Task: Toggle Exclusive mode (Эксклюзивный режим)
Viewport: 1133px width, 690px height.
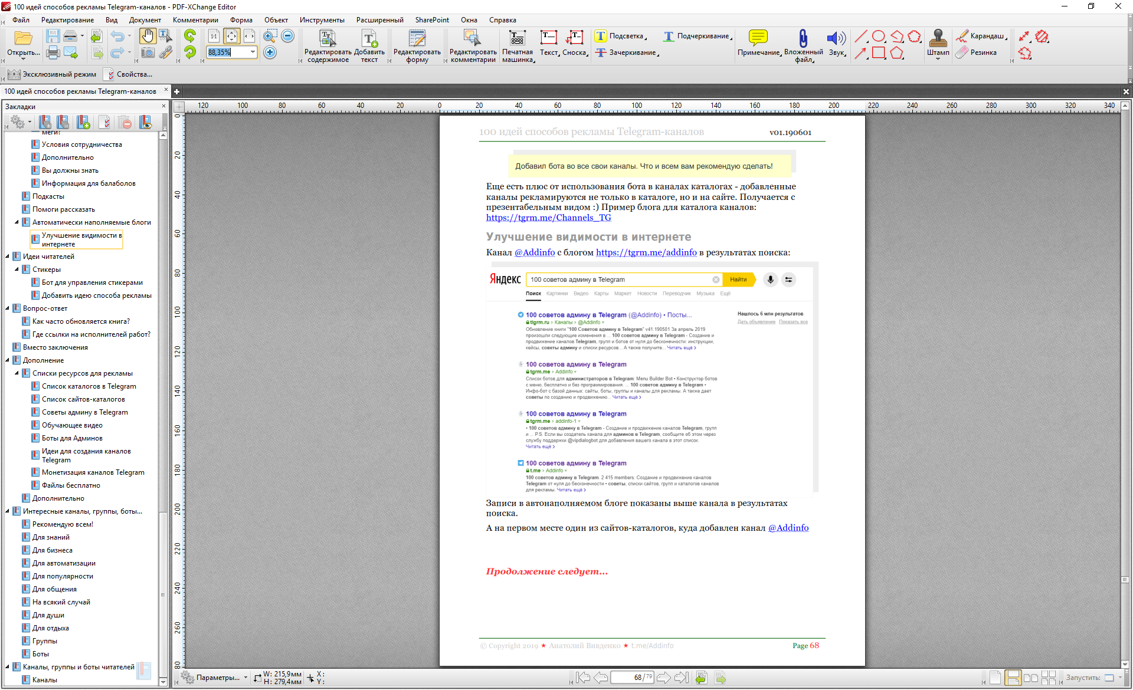Action: [x=52, y=74]
